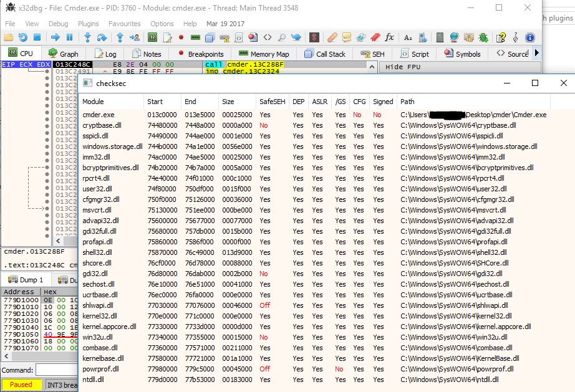Open the Debug menu
575x392 pixels.
[x=58, y=24]
